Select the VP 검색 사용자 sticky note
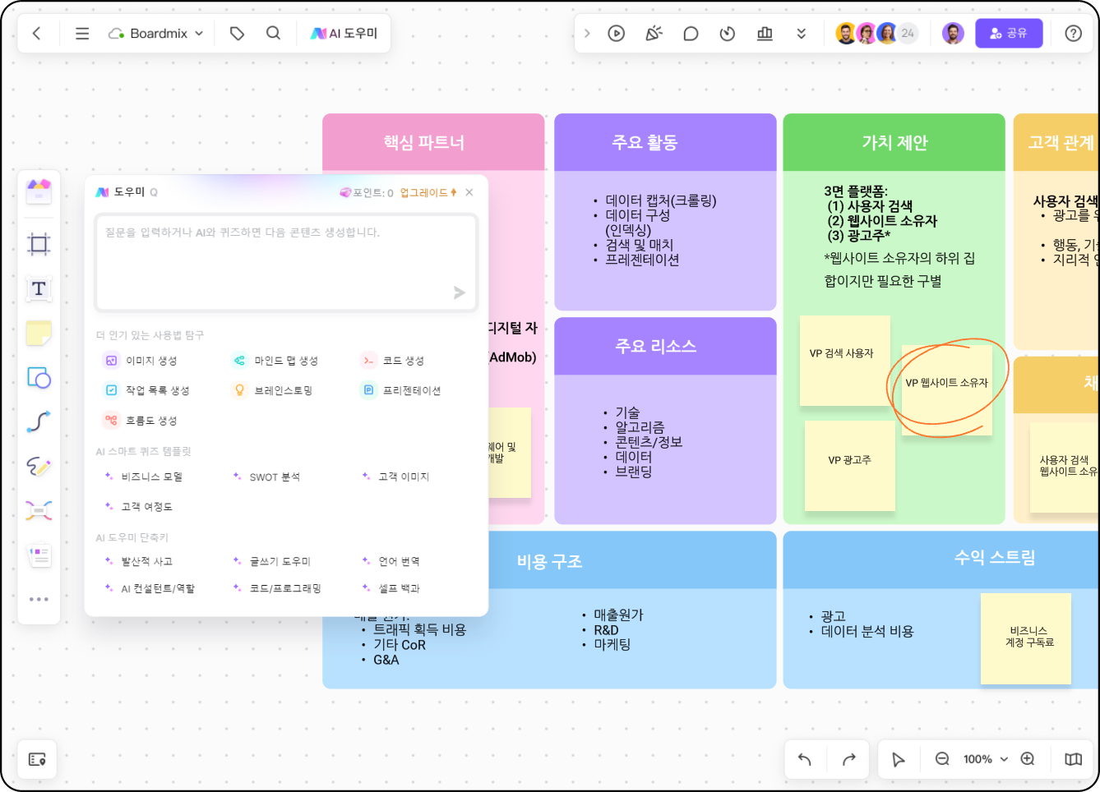The width and height of the screenshot is (1100, 792). tap(845, 361)
